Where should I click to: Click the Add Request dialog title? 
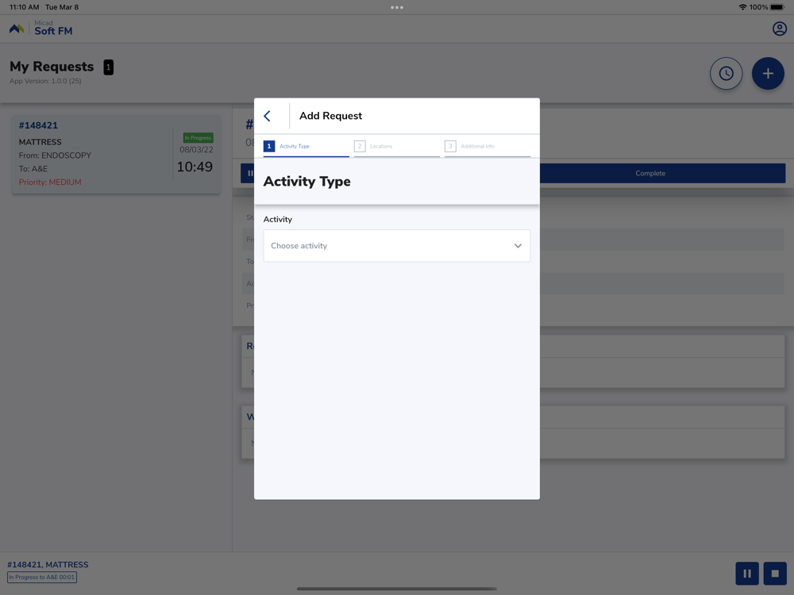(x=330, y=116)
